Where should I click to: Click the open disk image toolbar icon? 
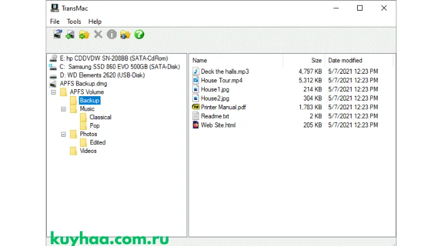click(57, 34)
